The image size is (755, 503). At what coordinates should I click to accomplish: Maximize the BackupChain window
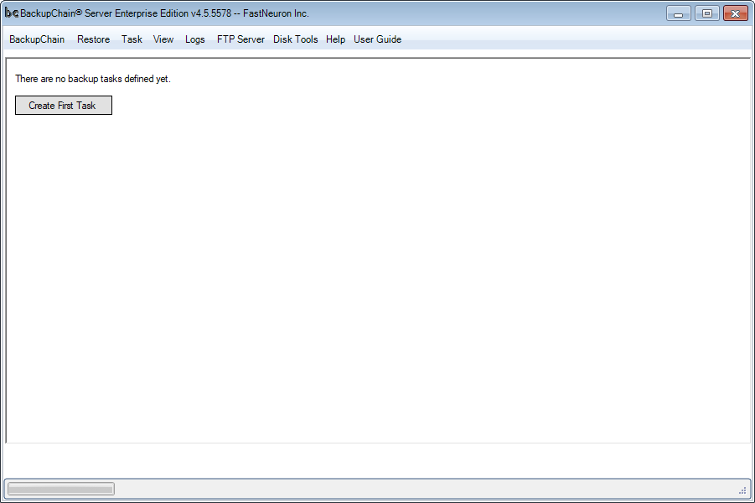[x=707, y=13]
